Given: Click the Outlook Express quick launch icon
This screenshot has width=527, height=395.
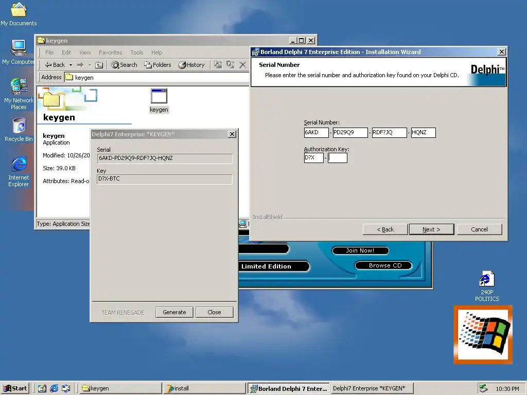Looking at the screenshot, I should (x=66, y=388).
